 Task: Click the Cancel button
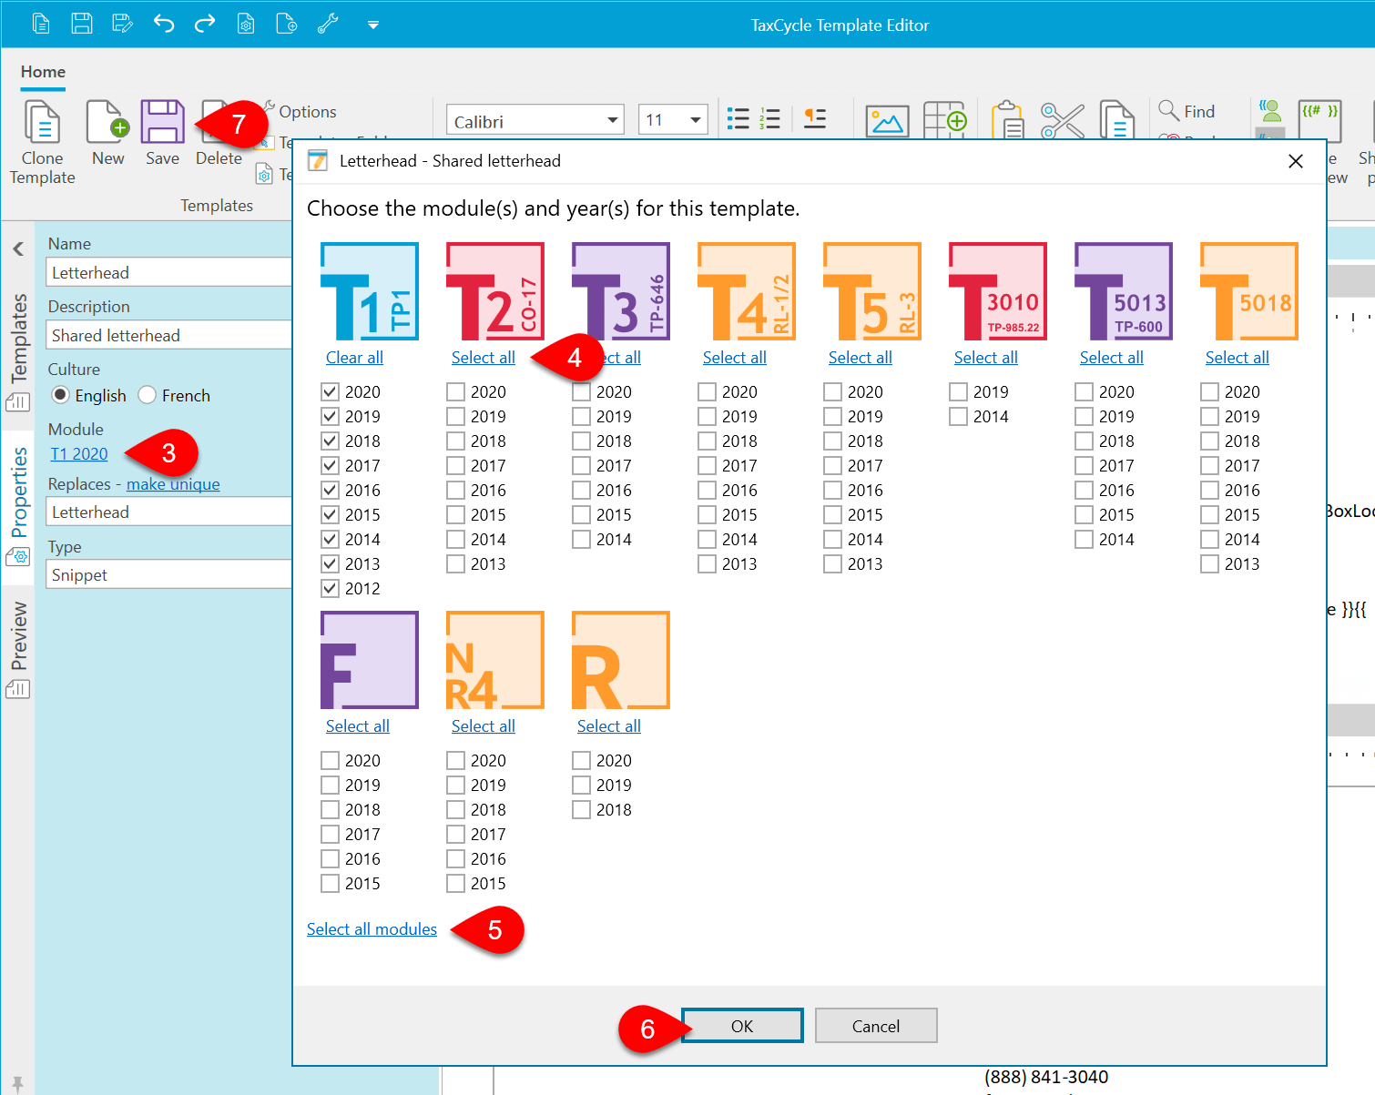click(x=876, y=1026)
